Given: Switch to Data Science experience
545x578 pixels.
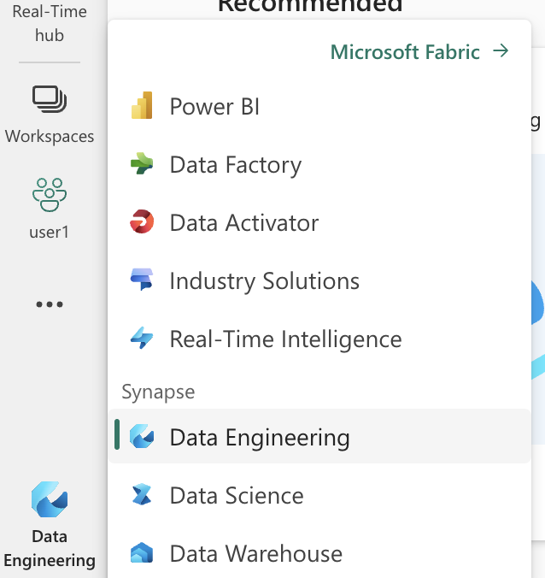Looking at the screenshot, I should pyautogui.click(x=319, y=495).
